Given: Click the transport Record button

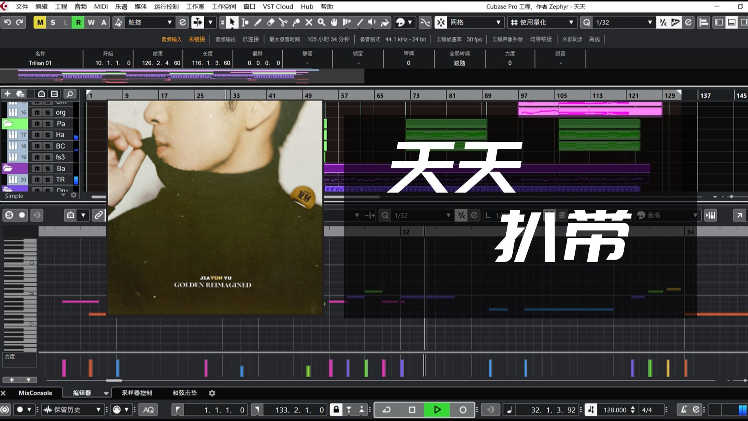Looking at the screenshot, I should [x=462, y=410].
